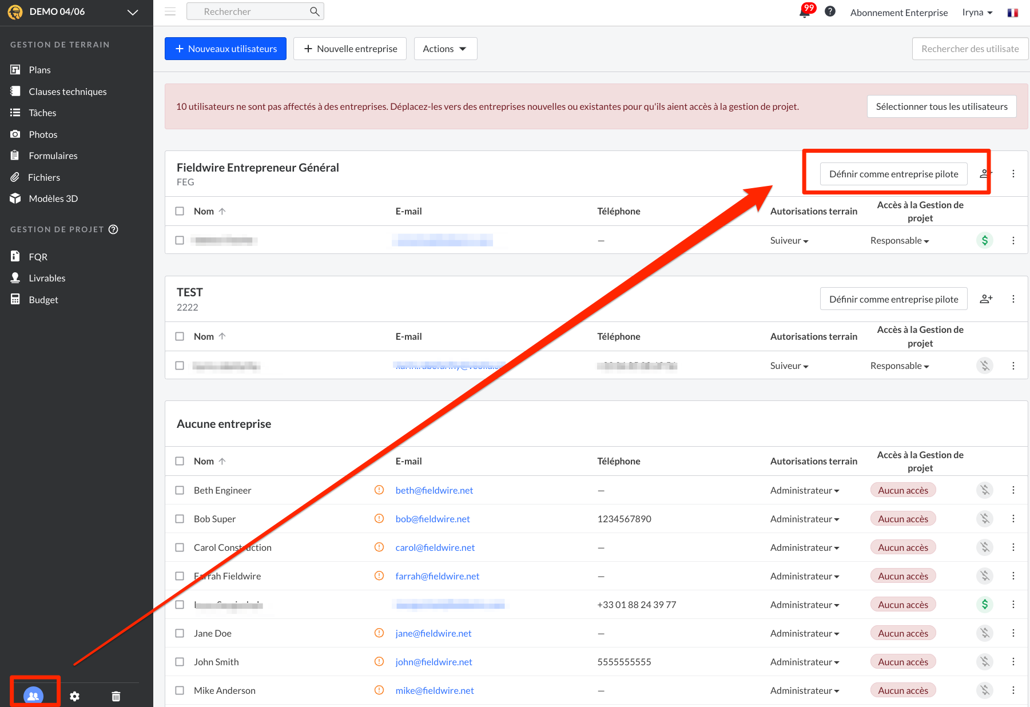The width and height of the screenshot is (1030, 707).
Task: Click warning icon beside Beth Engineer's email
Action: 379,490
